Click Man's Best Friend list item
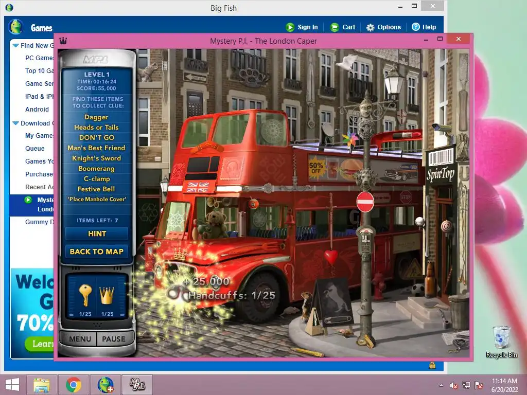 [x=96, y=148]
